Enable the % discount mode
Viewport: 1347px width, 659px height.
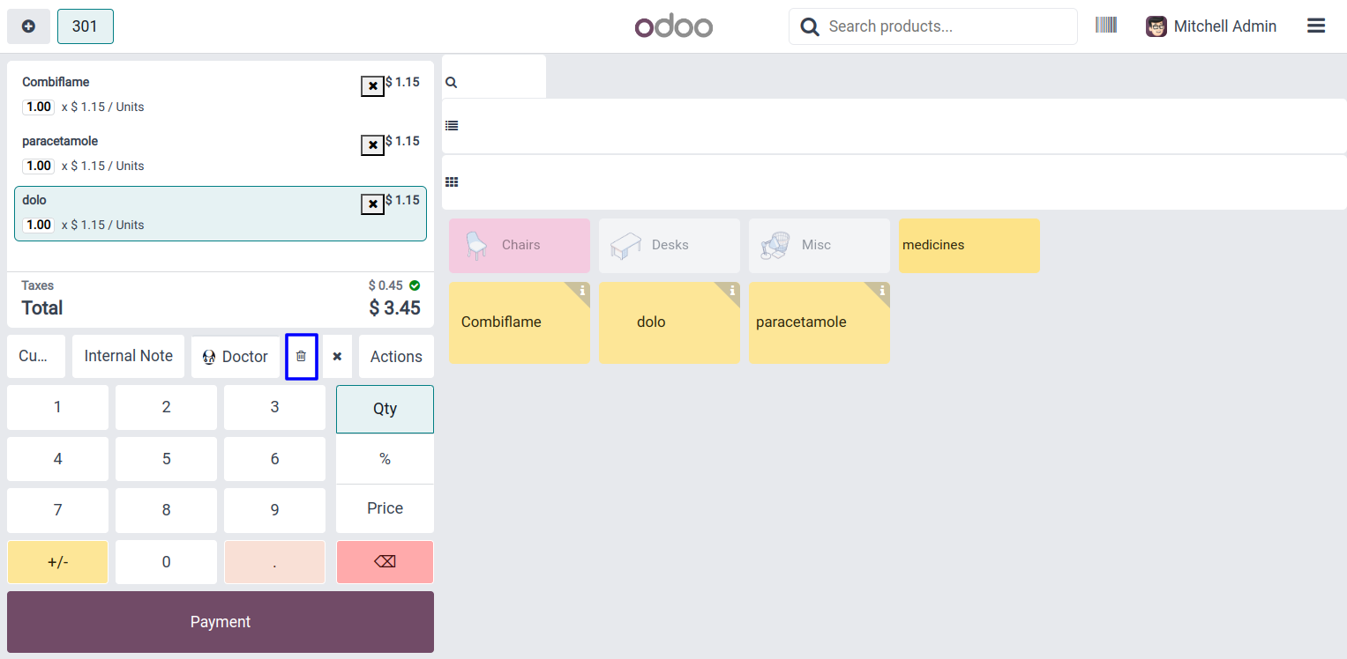(385, 459)
